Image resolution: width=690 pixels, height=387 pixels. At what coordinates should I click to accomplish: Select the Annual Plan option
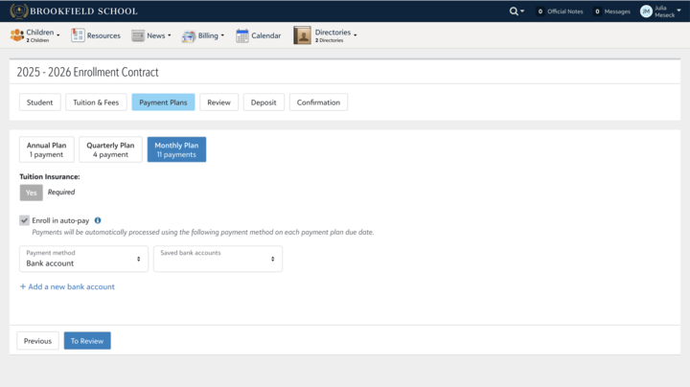click(47, 149)
